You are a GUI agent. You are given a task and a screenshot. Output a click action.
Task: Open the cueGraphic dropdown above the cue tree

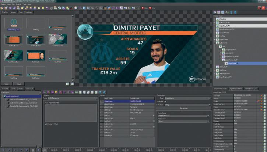21,93
